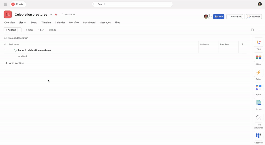Click Add section
This screenshot has width=265, height=145.
coord(15,63)
